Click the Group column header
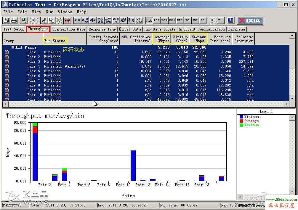This screenshot has height=210, width=298. tap(23, 39)
